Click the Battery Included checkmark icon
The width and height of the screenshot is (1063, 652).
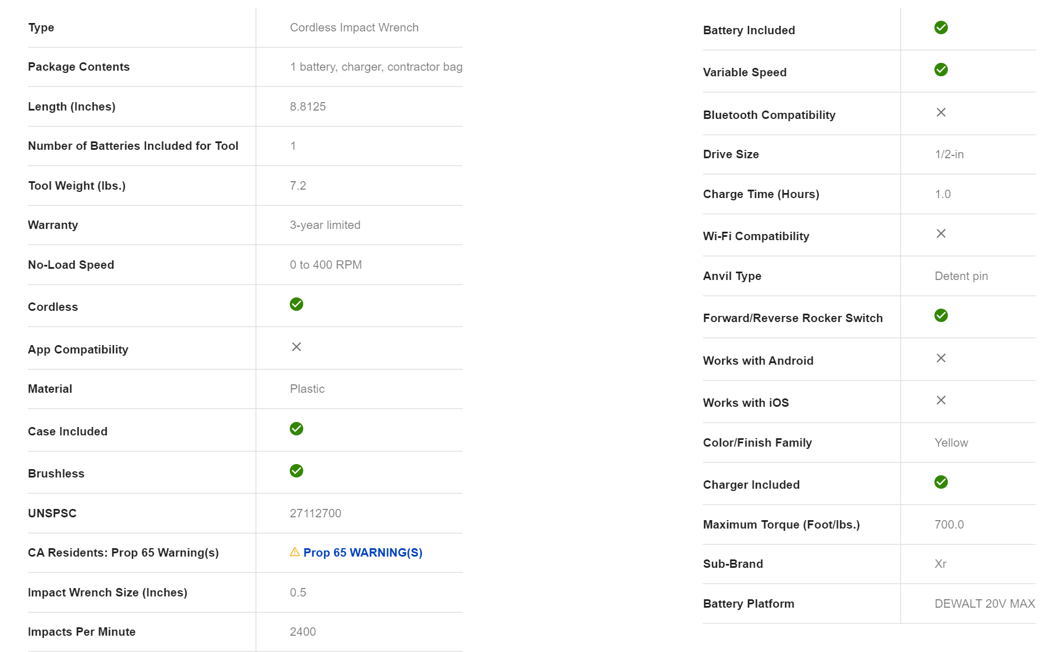(941, 27)
